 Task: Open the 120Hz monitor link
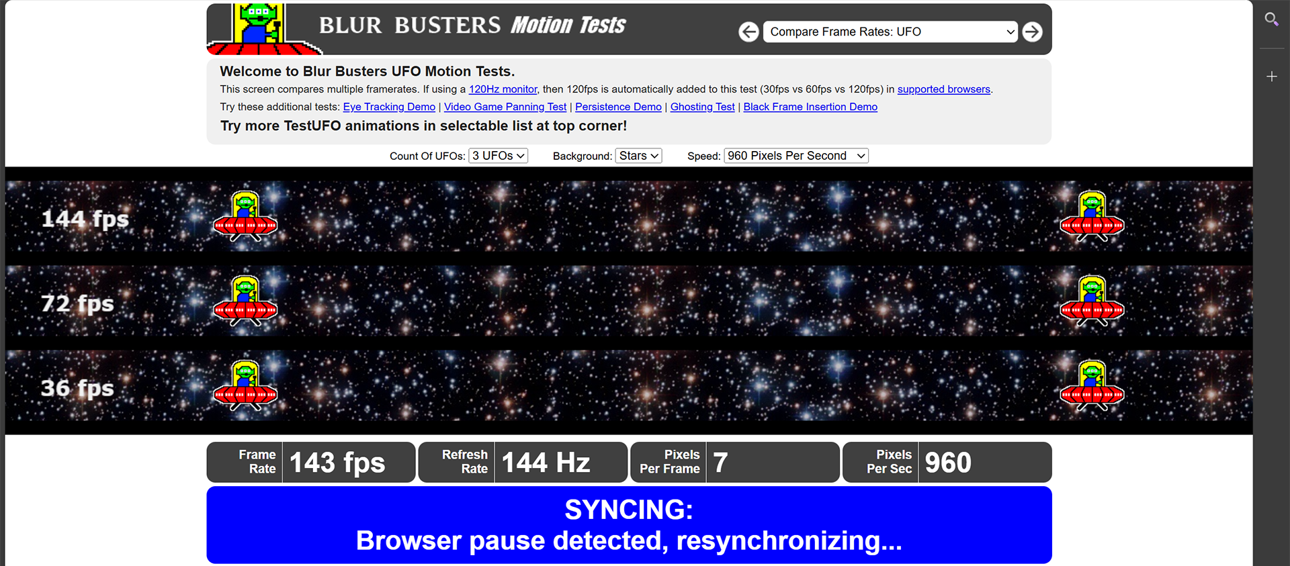coord(503,89)
